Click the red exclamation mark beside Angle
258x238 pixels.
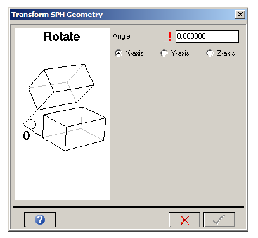point(170,37)
